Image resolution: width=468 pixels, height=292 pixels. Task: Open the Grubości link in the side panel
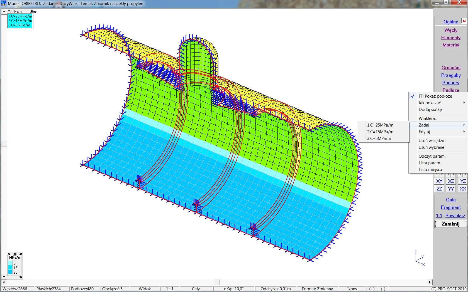(x=451, y=68)
